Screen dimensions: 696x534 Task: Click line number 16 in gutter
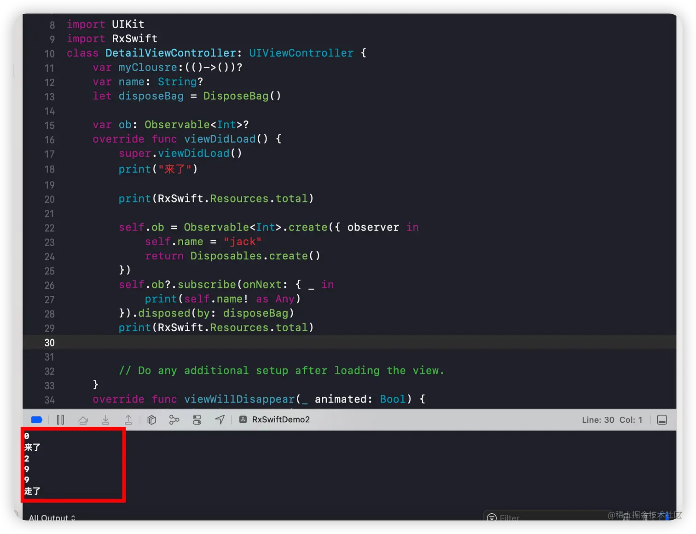(49, 140)
